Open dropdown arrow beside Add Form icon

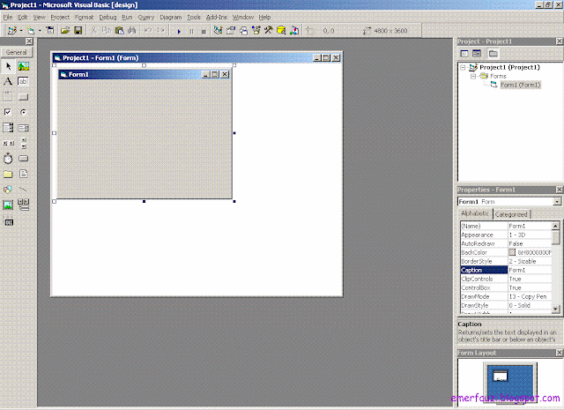[x=40, y=31]
